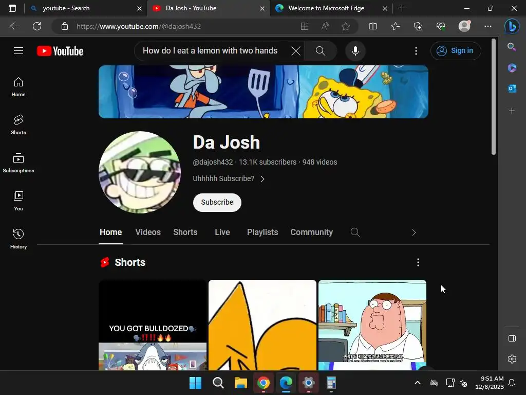Select the channel Home tab

tap(111, 232)
